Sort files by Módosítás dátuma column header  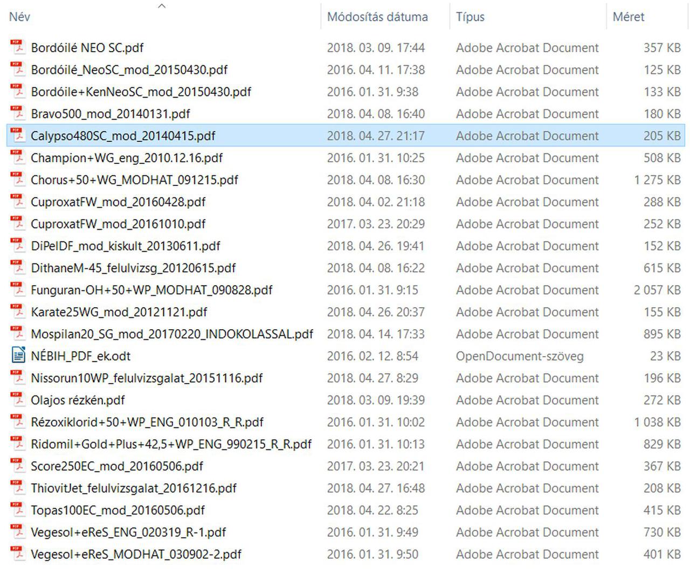(x=377, y=17)
